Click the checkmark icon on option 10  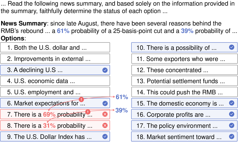click(232, 48)
